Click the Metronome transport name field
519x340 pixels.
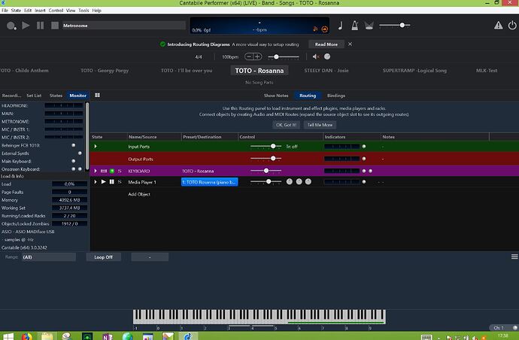[x=124, y=26]
